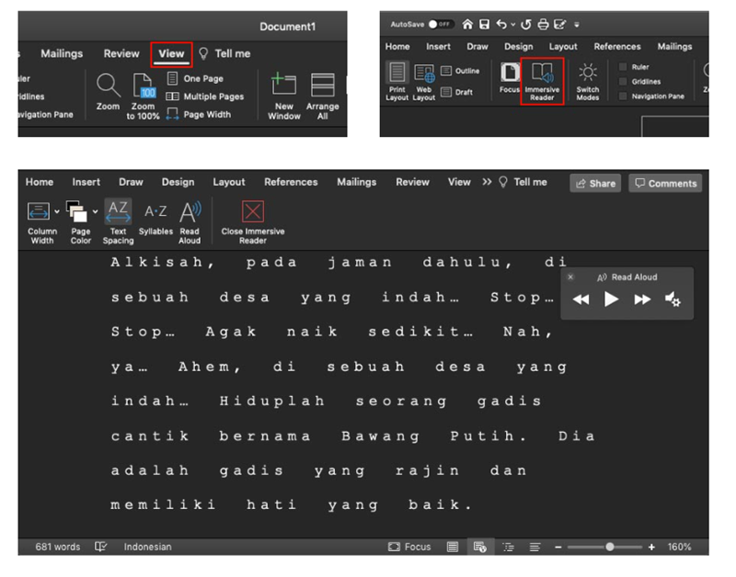This screenshot has height=577, width=736.
Task: Open the Comments button
Action: tap(665, 184)
